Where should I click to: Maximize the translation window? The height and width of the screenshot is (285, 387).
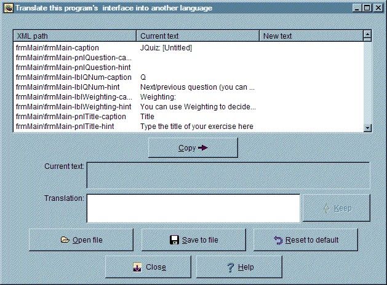click(x=367, y=8)
